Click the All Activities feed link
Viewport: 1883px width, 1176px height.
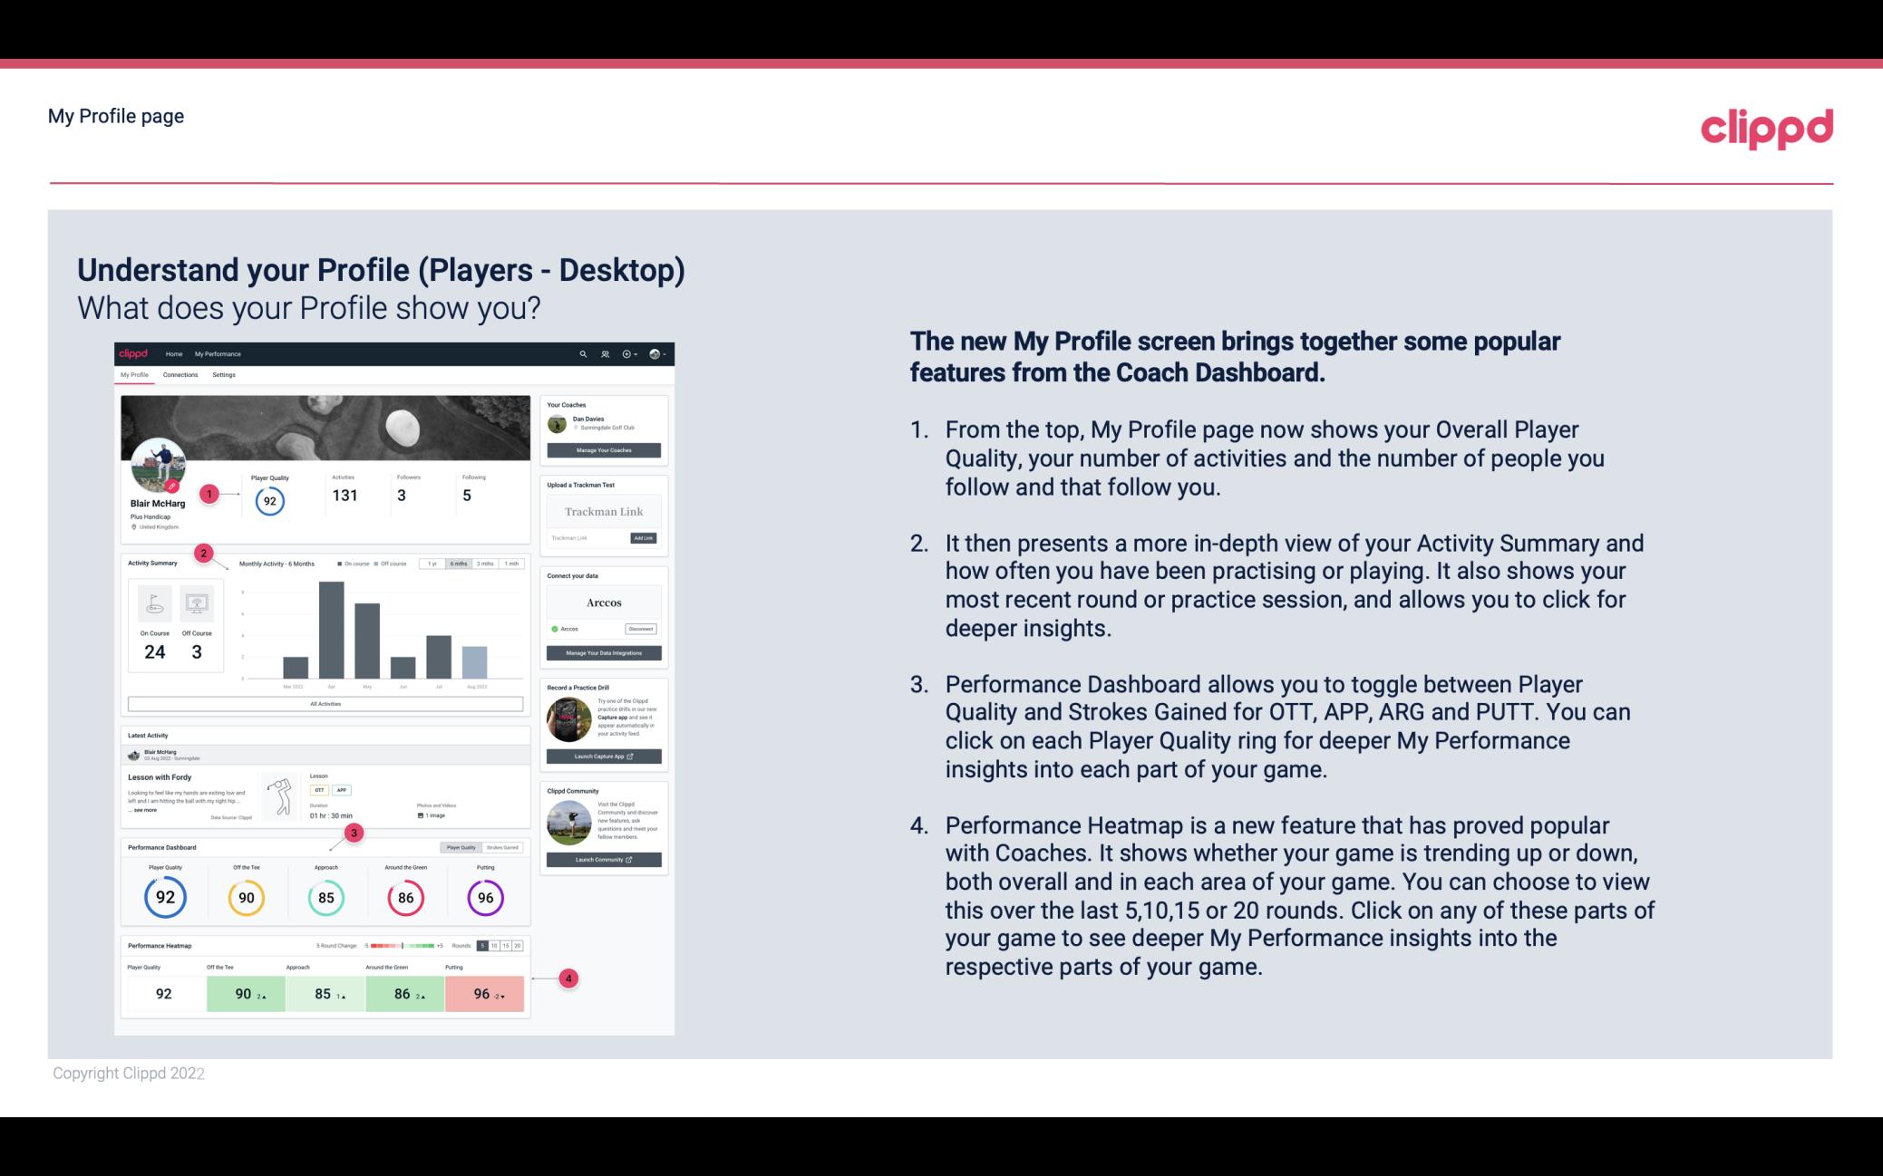coord(325,705)
